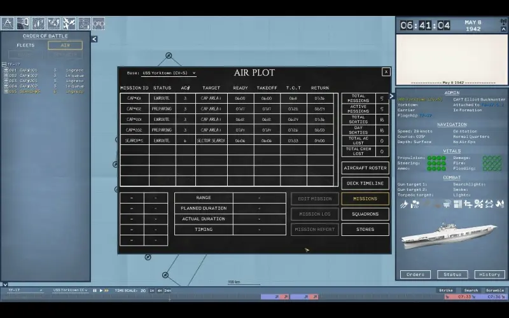The height and width of the screenshot is (318, 509).
Task: Click the Deck Timeline button
Action: pyautogui.click(x=365, y=183)
